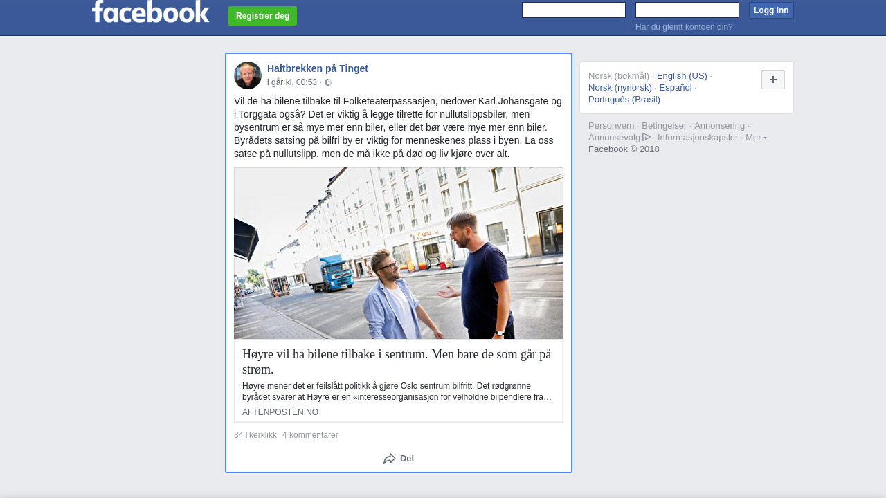Viewport: 886px width, 498px height.
Task: Open the Betingelser footer link
Action: click(664, 126)
